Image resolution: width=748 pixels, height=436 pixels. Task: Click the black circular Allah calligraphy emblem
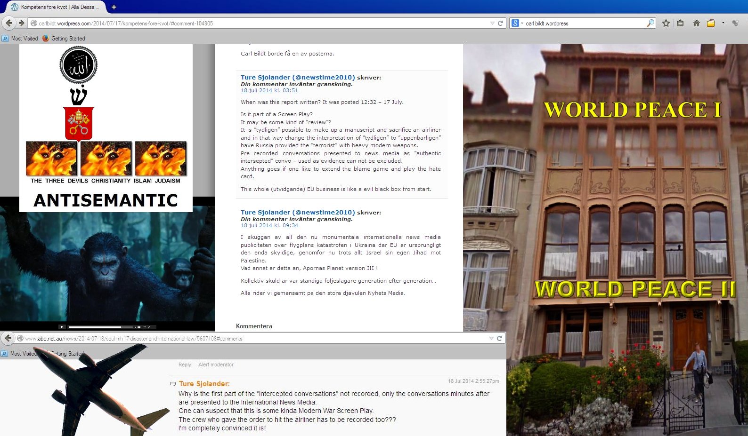[79, 65]
